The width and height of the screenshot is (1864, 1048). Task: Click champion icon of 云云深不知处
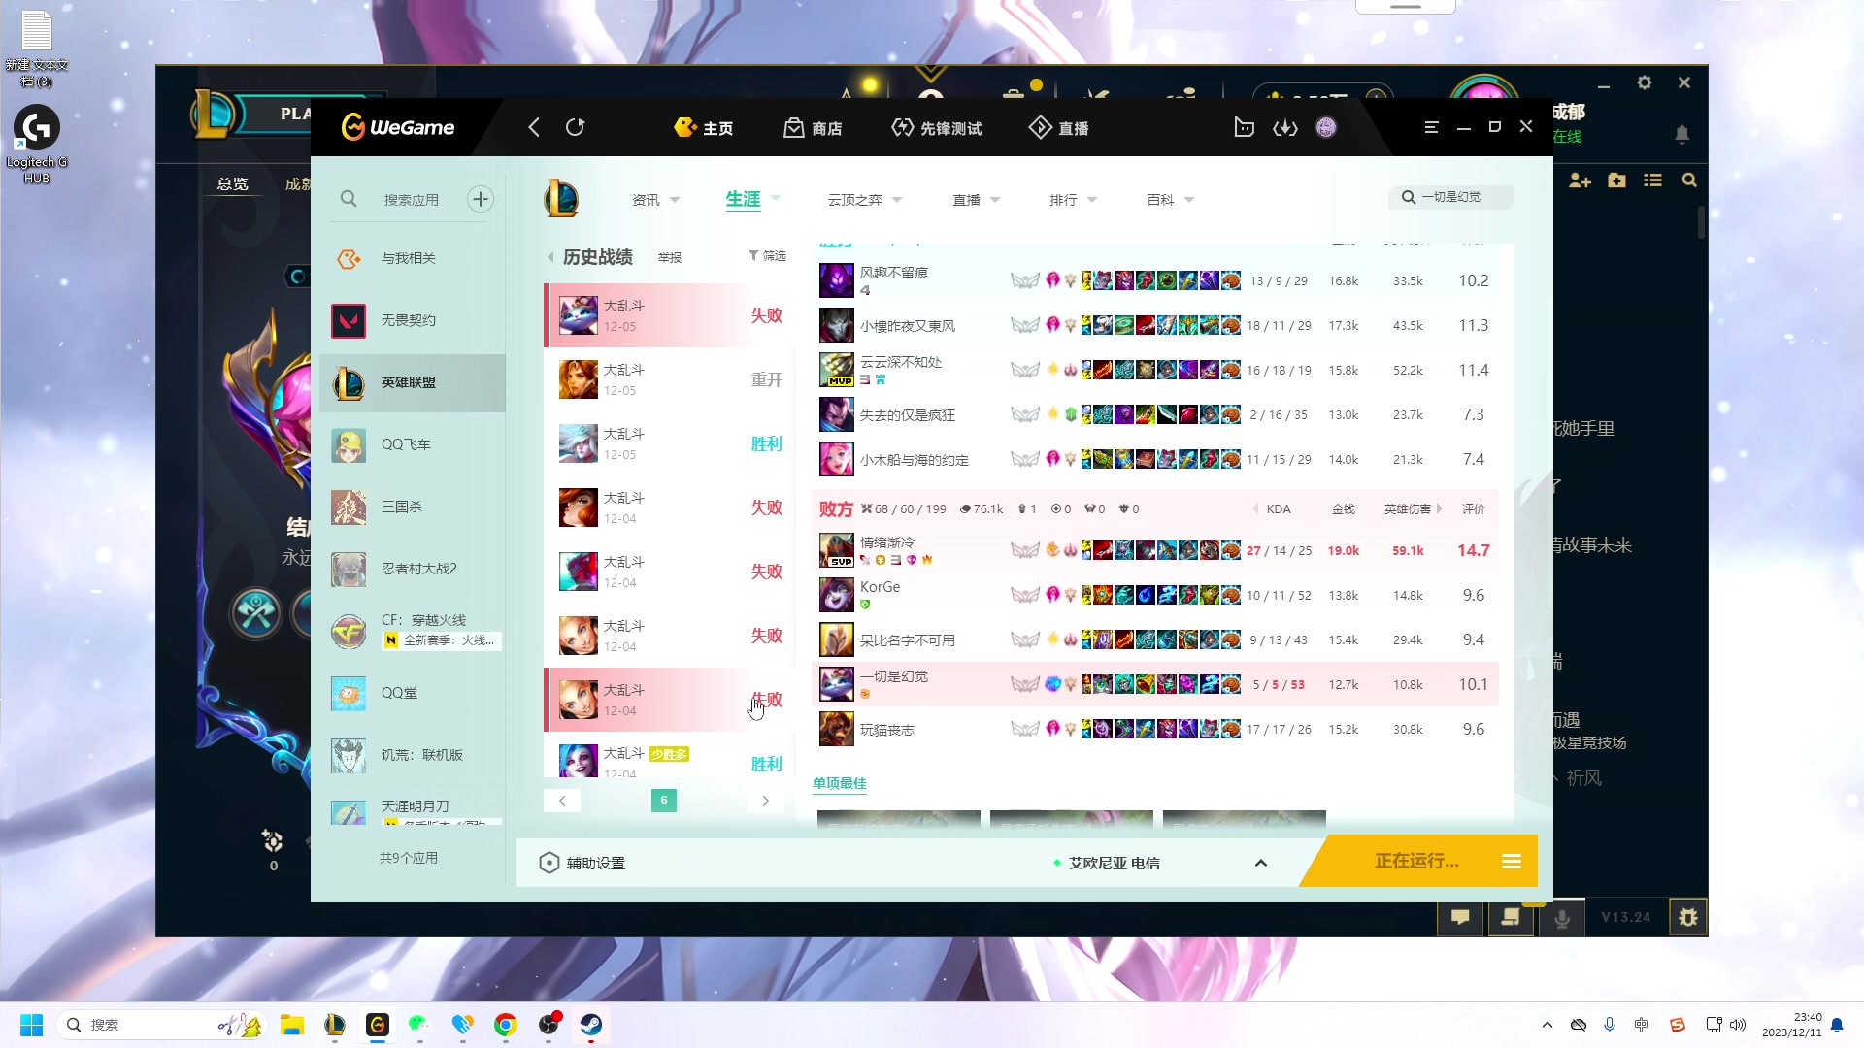point(836,370)
